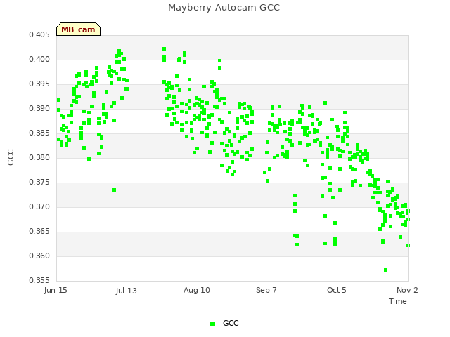This screenshot has width=450, height=337.
Task: Click the Time axis title
Action: click(398, 301)
